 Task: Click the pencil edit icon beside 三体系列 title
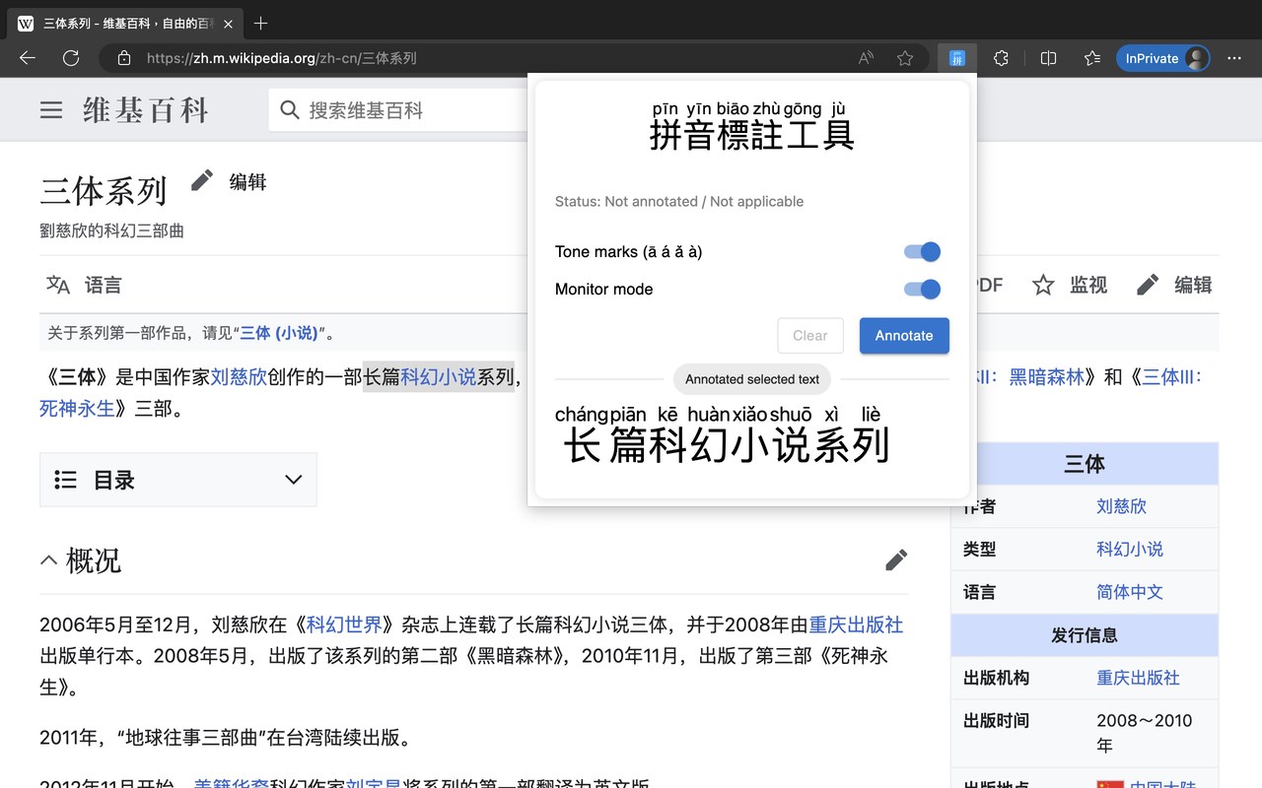(x=202, y=180)
